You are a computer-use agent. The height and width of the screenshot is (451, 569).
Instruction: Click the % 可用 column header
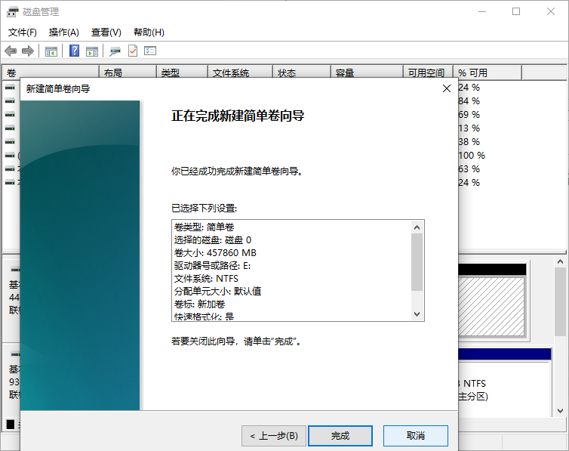pos(487,73)
